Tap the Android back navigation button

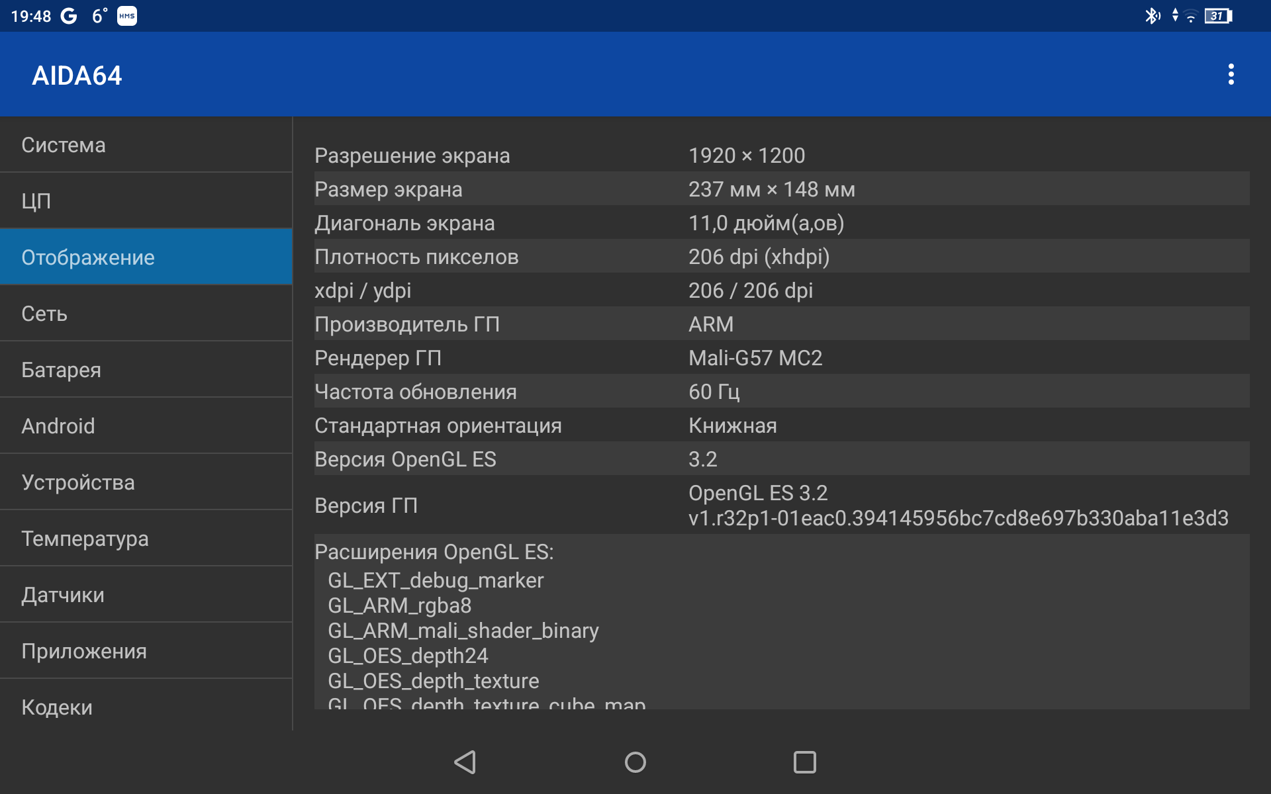tap(465, 762)
